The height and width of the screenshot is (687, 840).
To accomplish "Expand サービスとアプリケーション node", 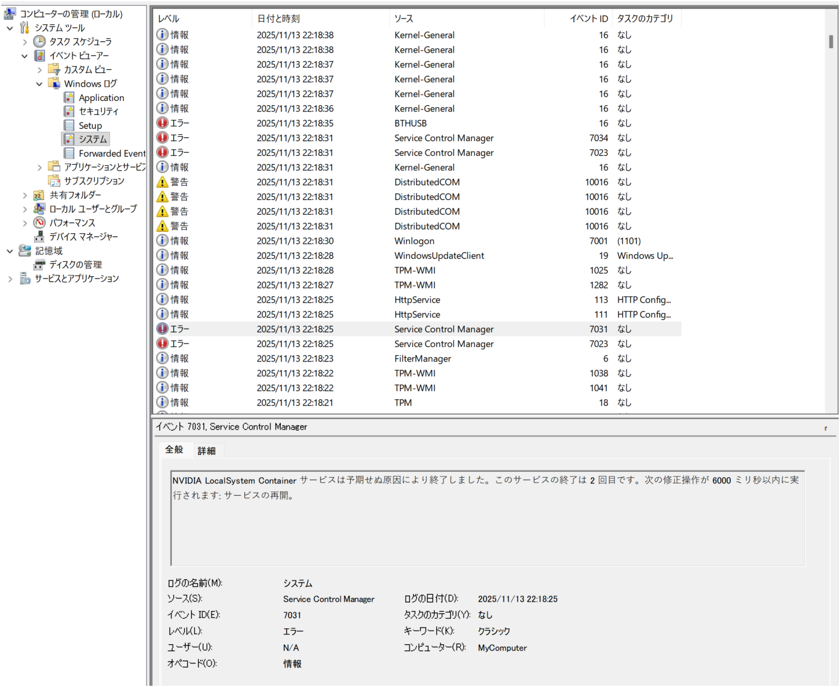I will point(10,279).
